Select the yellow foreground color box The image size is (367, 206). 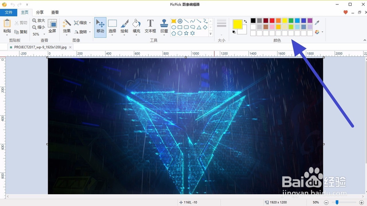[x=237, y=24]
